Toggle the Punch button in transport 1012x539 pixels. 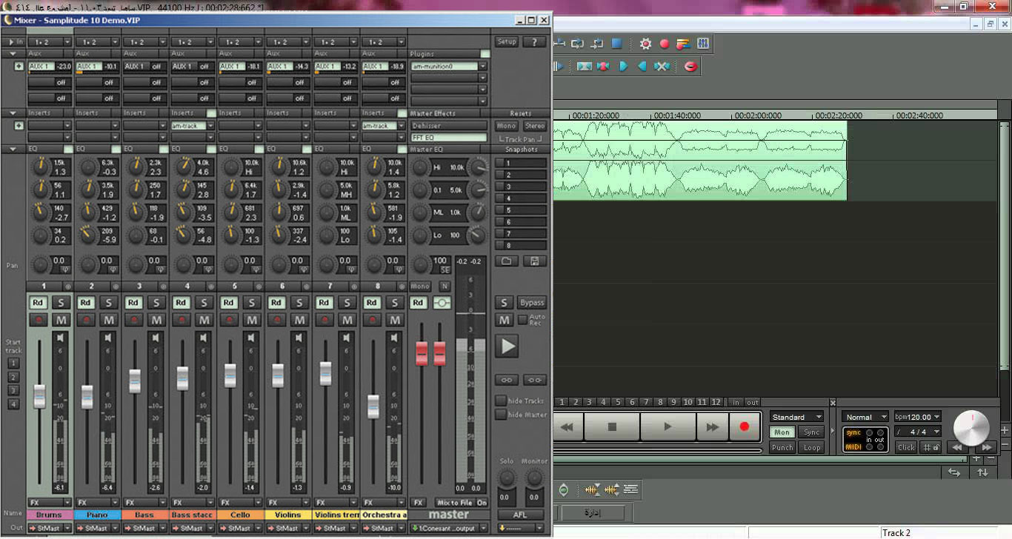coord(782,447)
